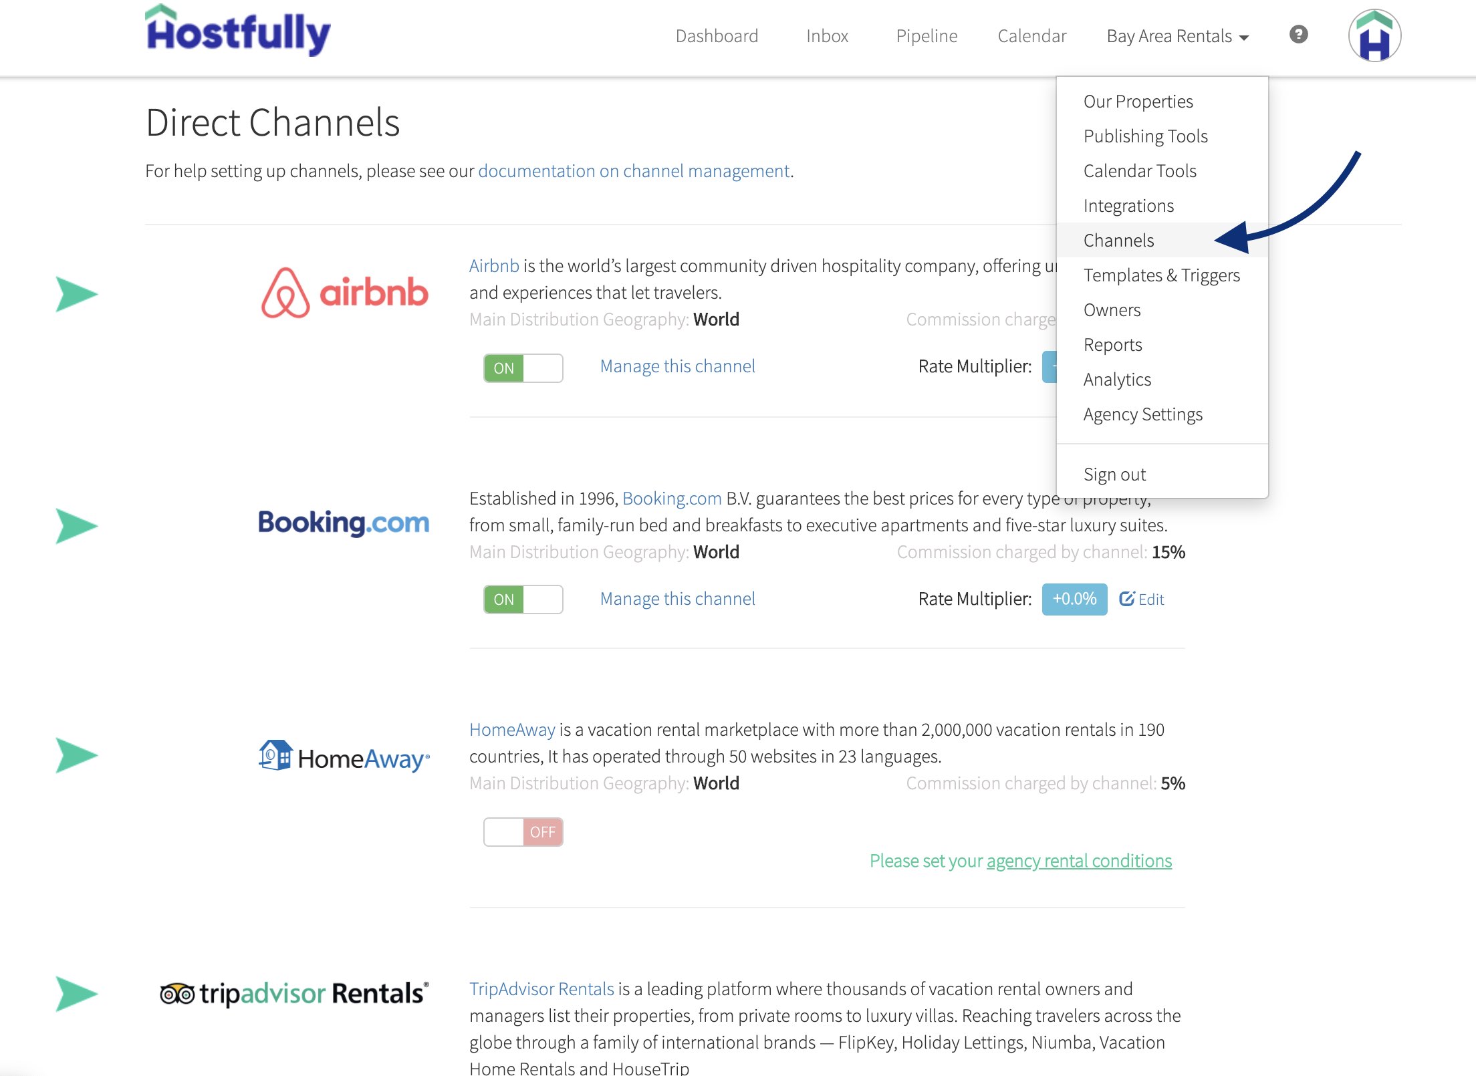Screen dimensions: 1476x1076
Task: Click Manage this channel under Booking.com
Action: [x=677, y=598]
